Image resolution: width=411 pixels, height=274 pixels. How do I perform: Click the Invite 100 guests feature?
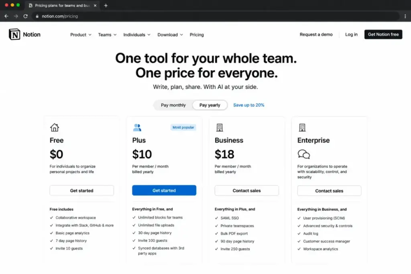(x=153, y=240)
